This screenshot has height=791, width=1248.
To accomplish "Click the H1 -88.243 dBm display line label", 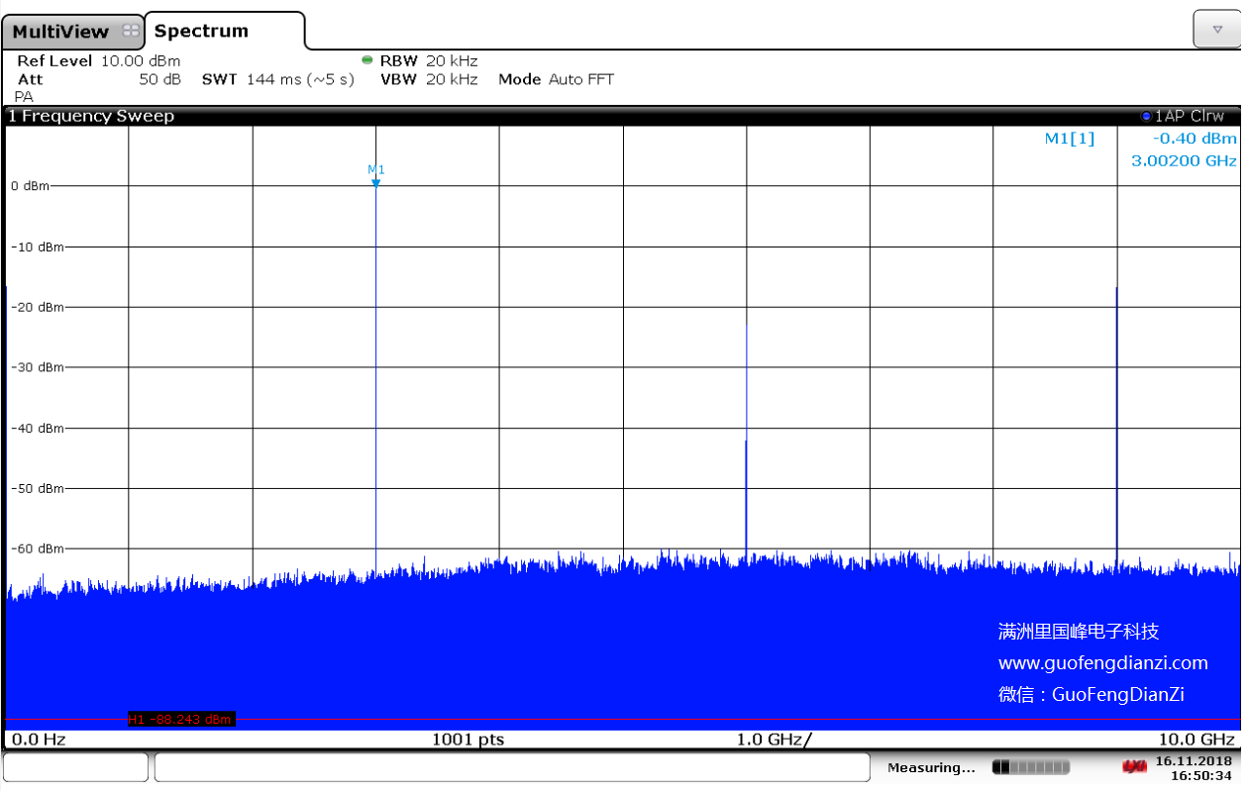I will point(181,720).
